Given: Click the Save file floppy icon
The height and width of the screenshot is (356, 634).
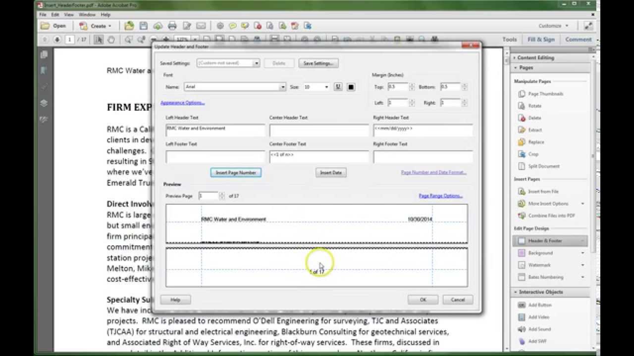Looking at the screenshot, I should tap(143, 26).
